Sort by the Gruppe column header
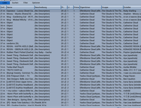 click(x=112, y=7)
